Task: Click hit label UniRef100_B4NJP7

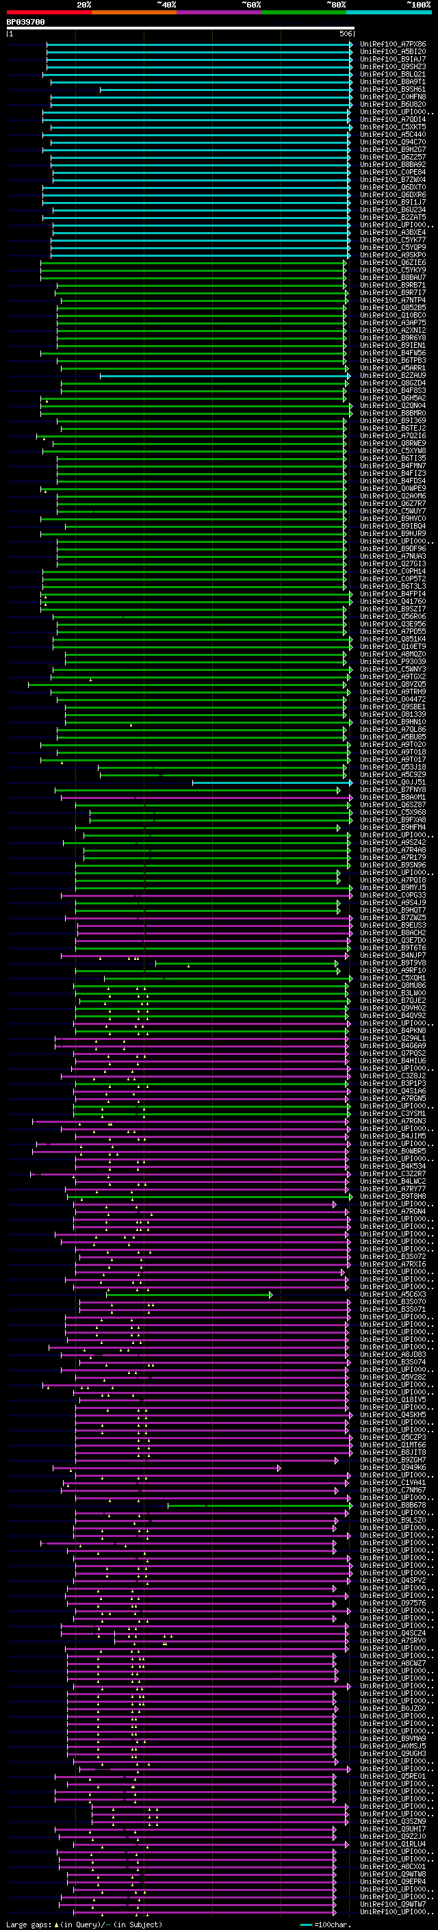Action: (x=393, y=956)
